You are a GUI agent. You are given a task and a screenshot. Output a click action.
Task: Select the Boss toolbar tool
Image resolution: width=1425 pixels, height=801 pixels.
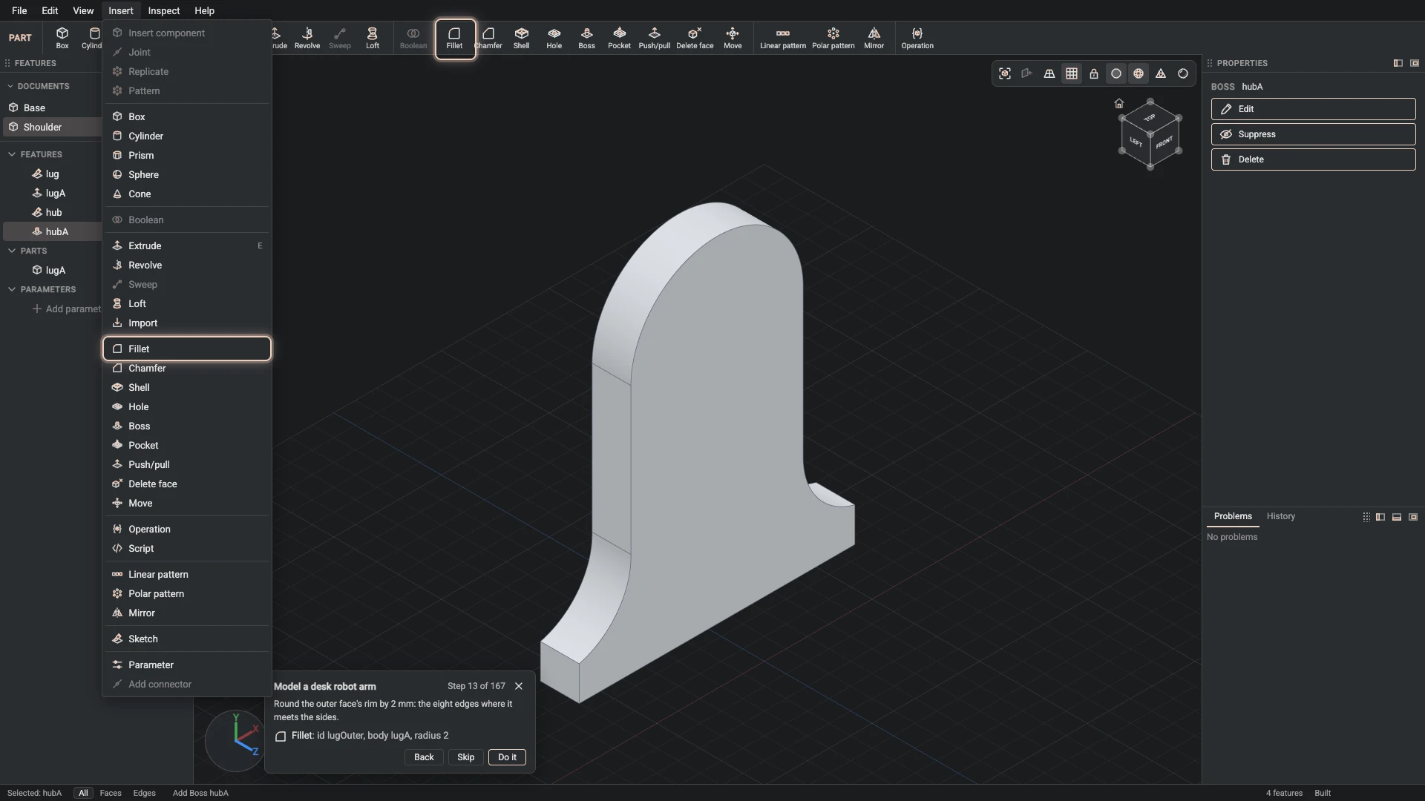(x=587, y=39)
